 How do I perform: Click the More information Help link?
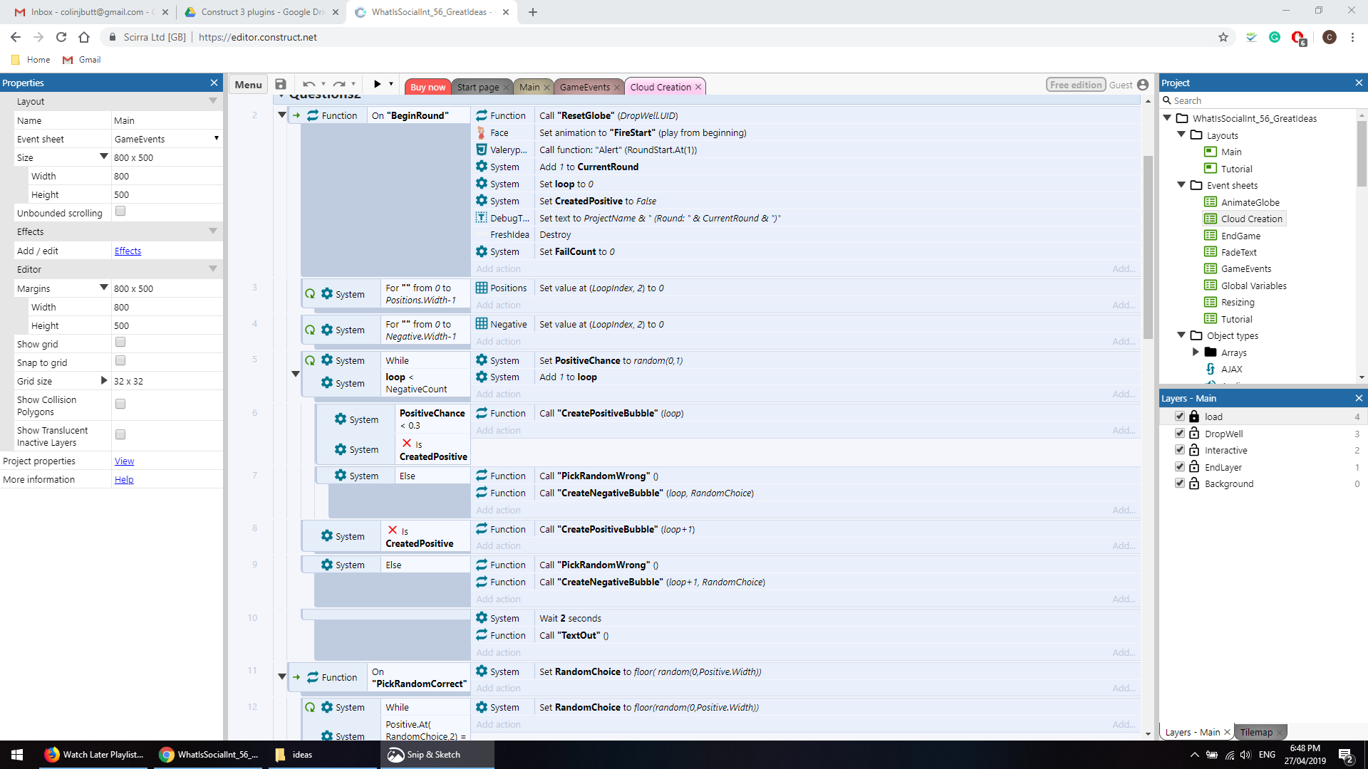point(124,479)
